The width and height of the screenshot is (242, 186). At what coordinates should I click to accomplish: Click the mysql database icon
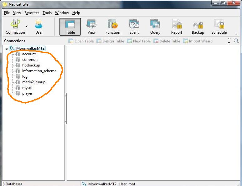pyautogui.click(x=18, y=88)
